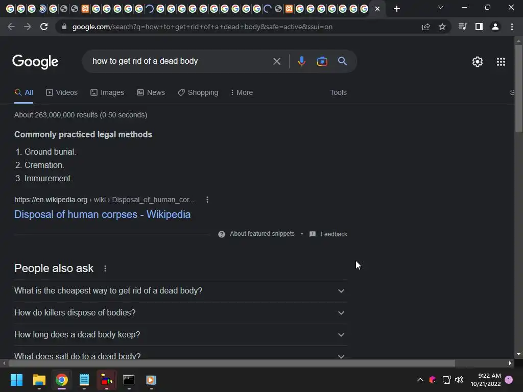
Task: Select the 'Cremation.' list item text
Action: point(44,165)
